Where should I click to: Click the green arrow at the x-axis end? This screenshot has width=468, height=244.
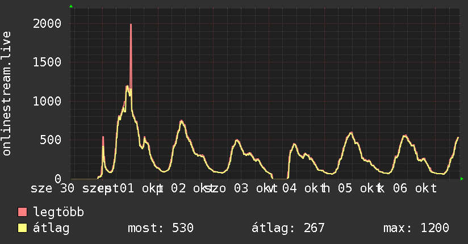coord(462,179)
